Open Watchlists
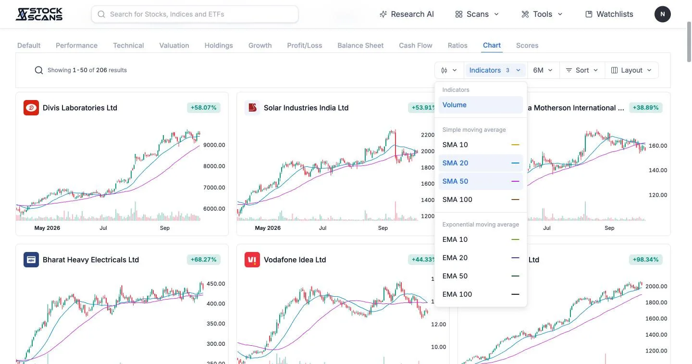The width and height of the screenshot is (692, 364). (609, 14)
